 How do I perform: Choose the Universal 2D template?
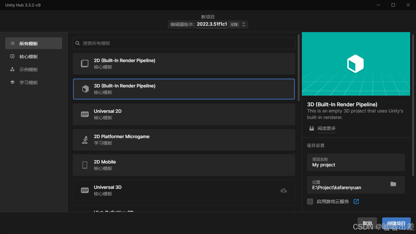pyautogui.click(x=184, y=114)
